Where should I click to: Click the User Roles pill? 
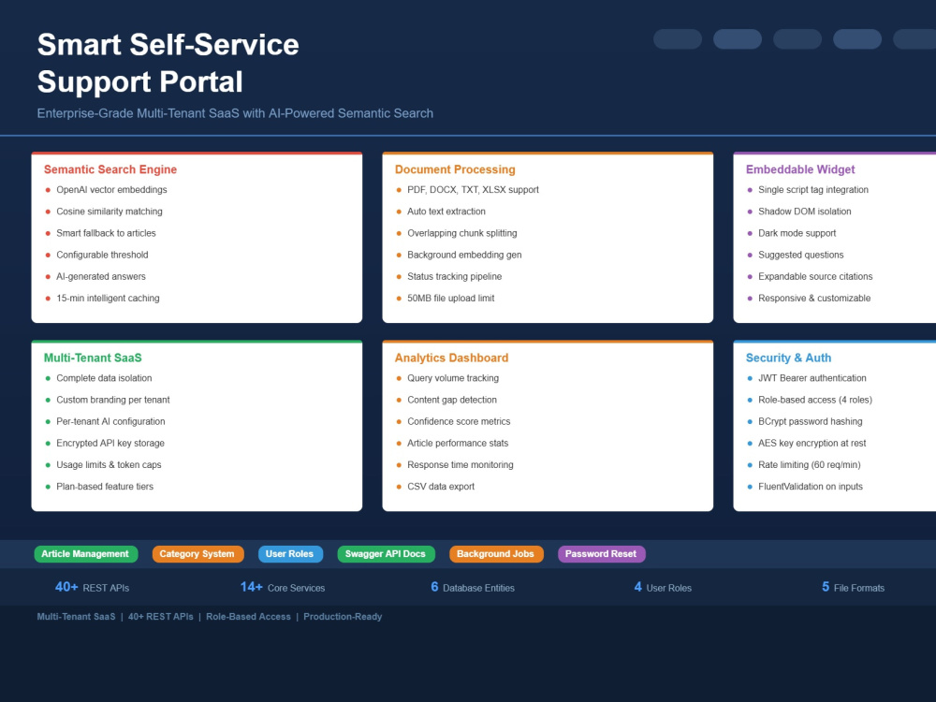[290, 554]
